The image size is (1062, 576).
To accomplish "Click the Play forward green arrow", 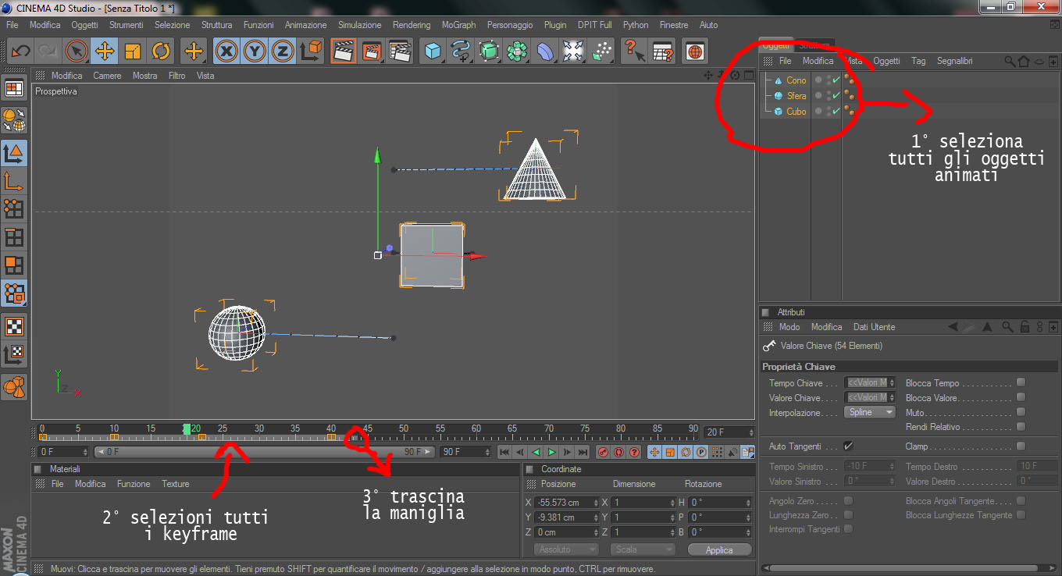I will [x=551, y=452].
